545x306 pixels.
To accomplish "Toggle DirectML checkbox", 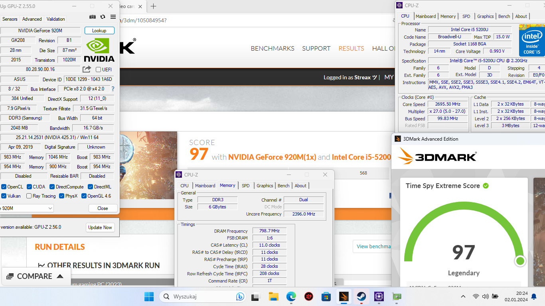I will tap(91, 186).
